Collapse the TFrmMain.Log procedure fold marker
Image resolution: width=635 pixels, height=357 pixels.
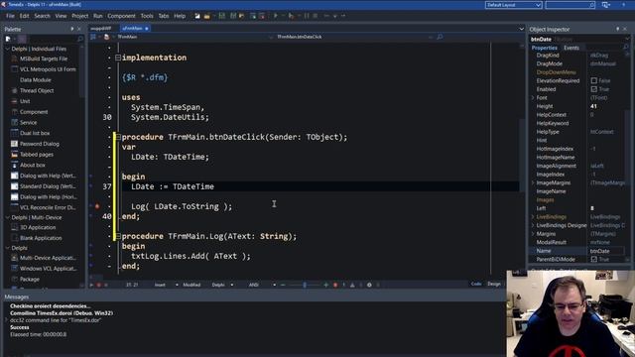[118, 236]
